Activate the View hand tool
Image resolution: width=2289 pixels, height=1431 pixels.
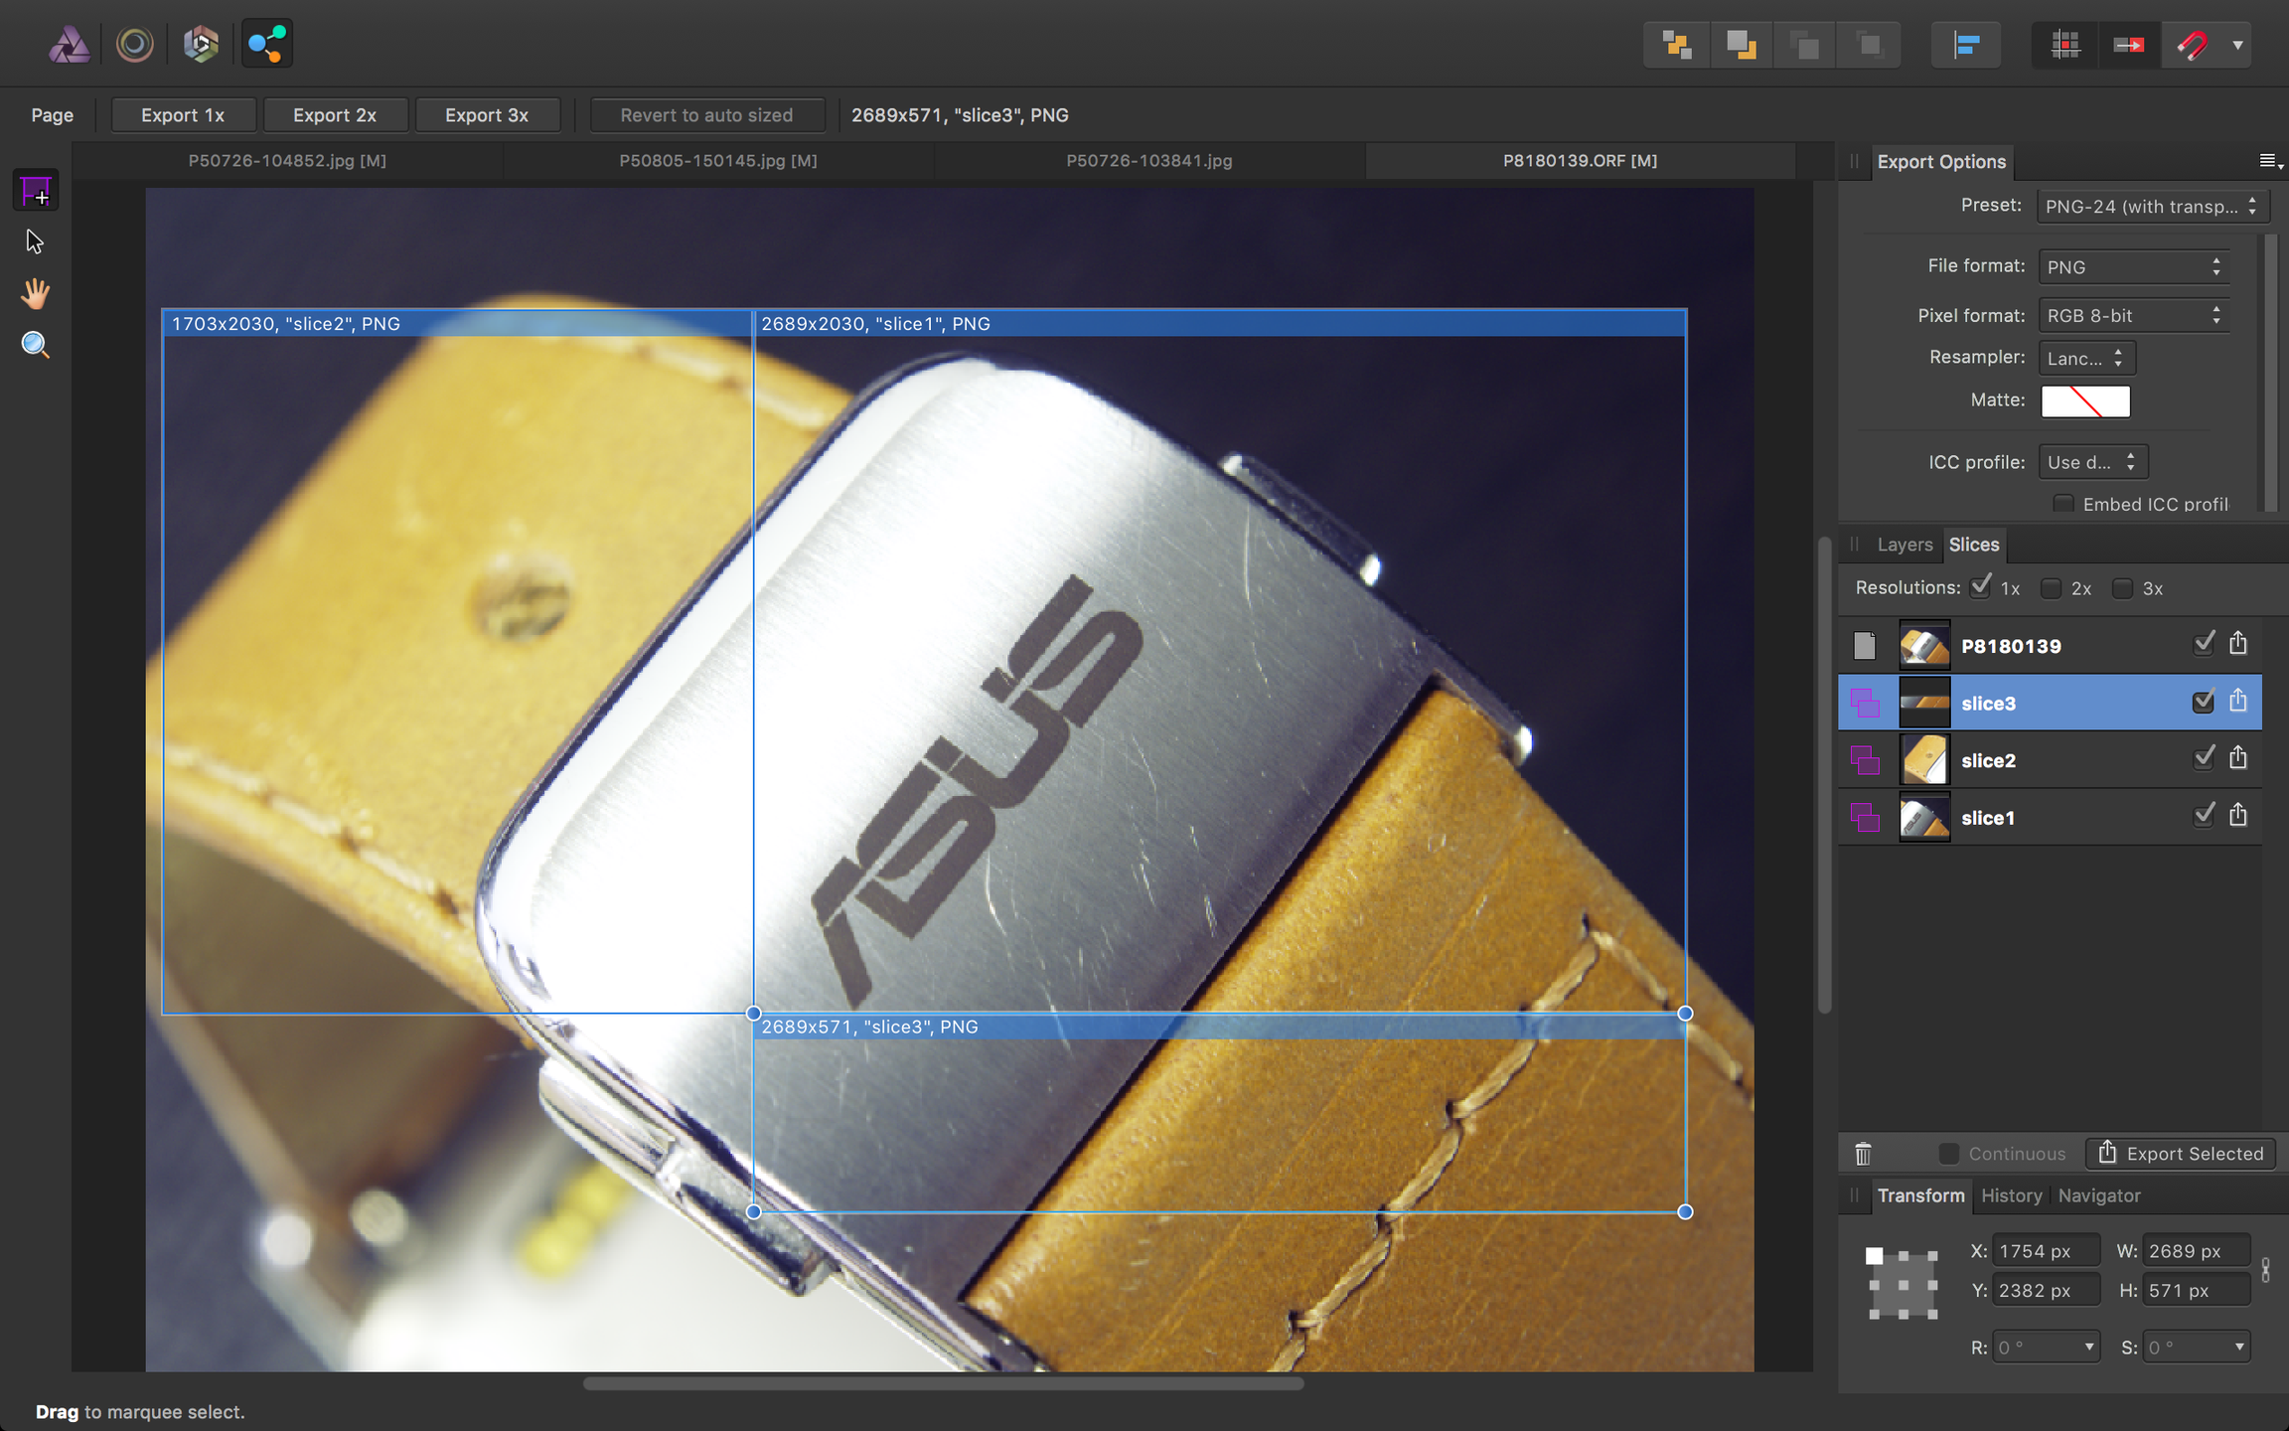[36, 293]
